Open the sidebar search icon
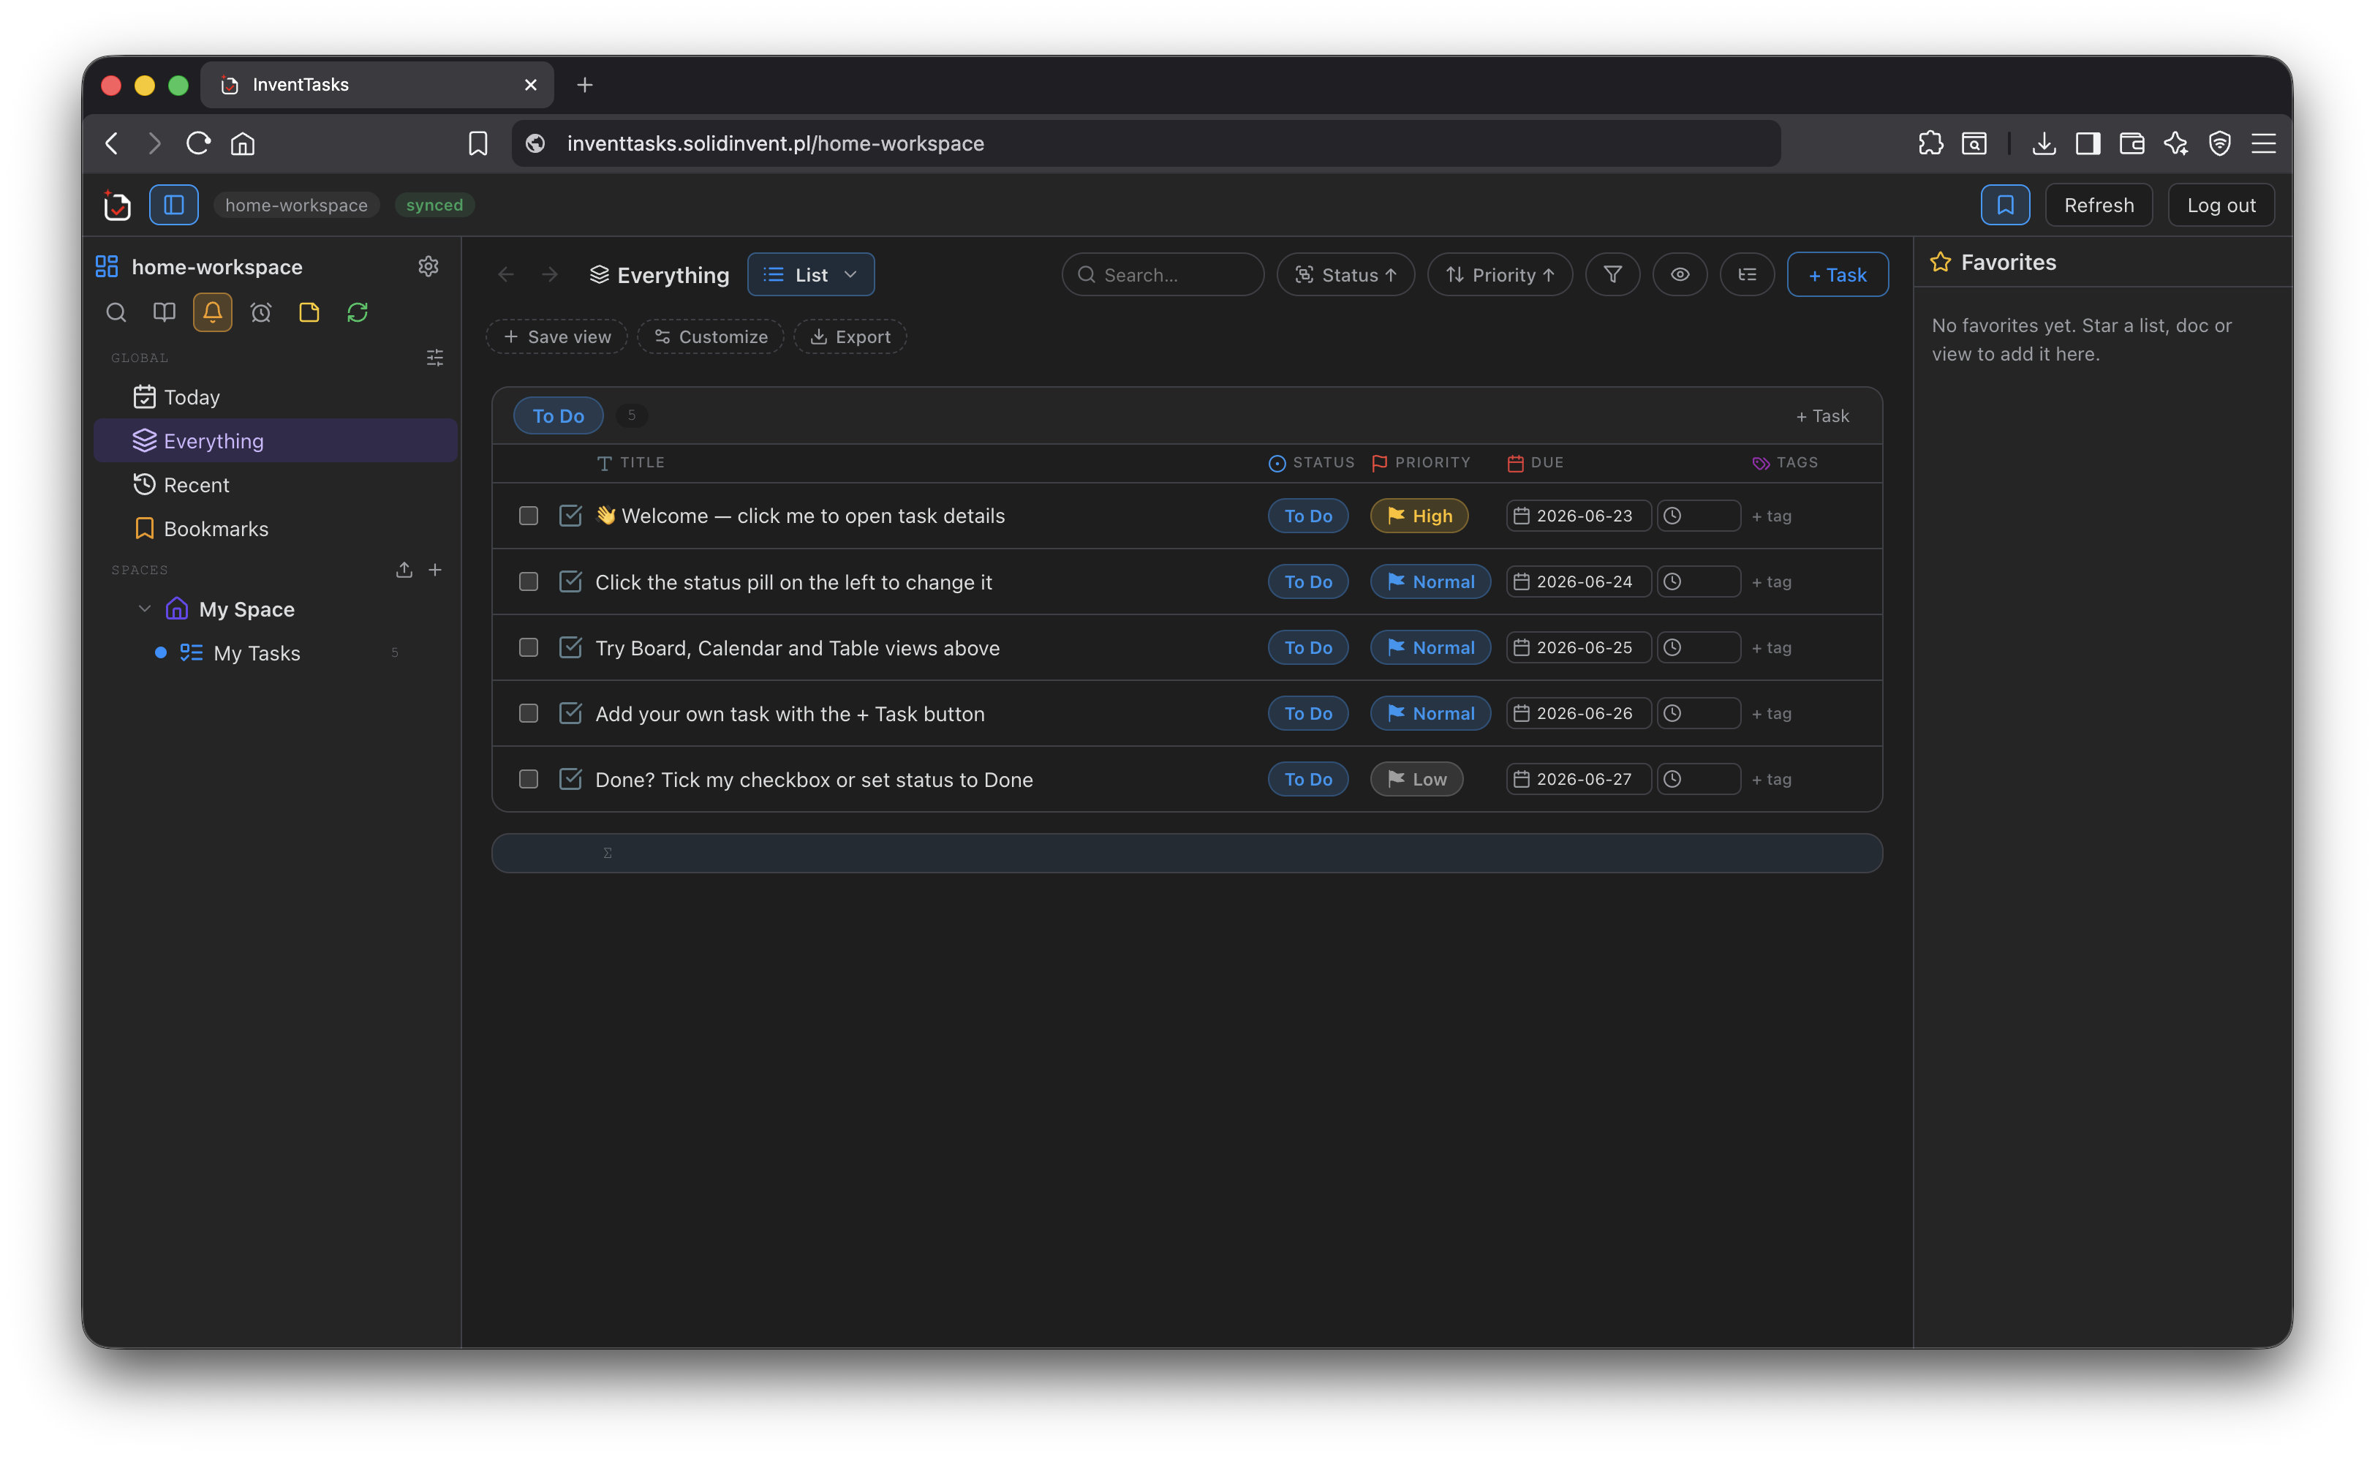The image size is (2375, 1457). [116, 312]
